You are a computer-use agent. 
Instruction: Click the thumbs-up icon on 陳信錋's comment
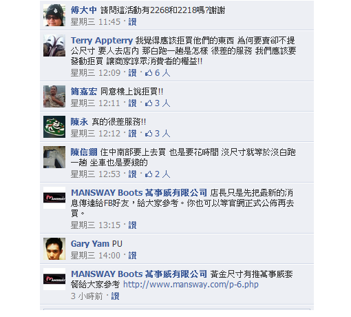pyautogui.click(x=149, y=174)
